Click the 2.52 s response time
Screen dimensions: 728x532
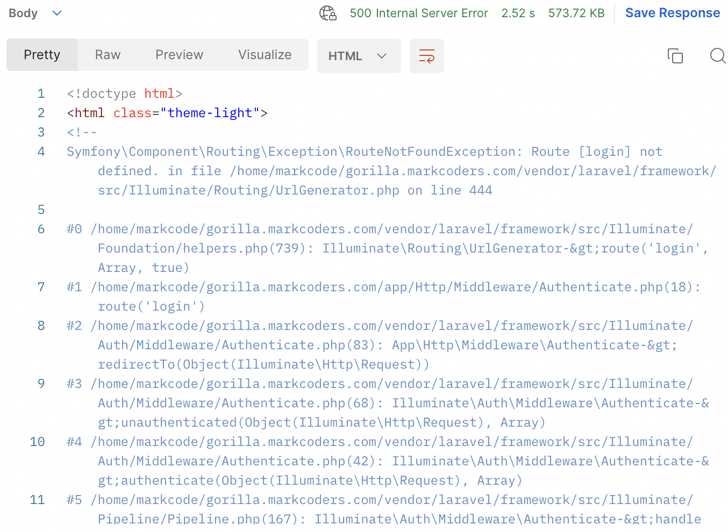[x=518, y=13]
